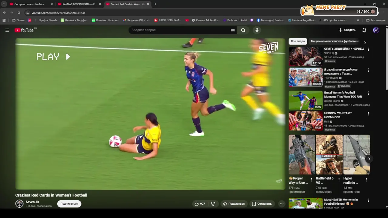388x218 pixels.
Task: Open options for Hyper realistic short
Action: click(x=366, y=180)
